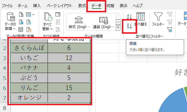Open the すべて更新 dropdown arrow
This screenshot has height=112, width=187.
(51, 29)
